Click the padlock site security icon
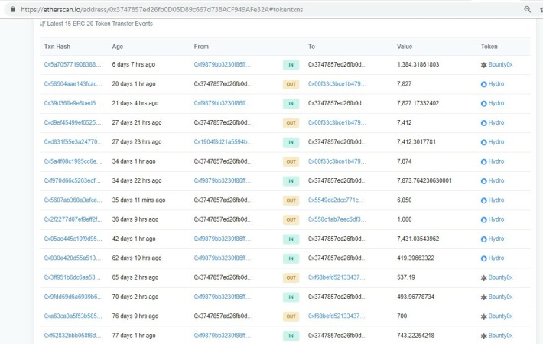This screenshot has width=543, height=344. point(13,9)
